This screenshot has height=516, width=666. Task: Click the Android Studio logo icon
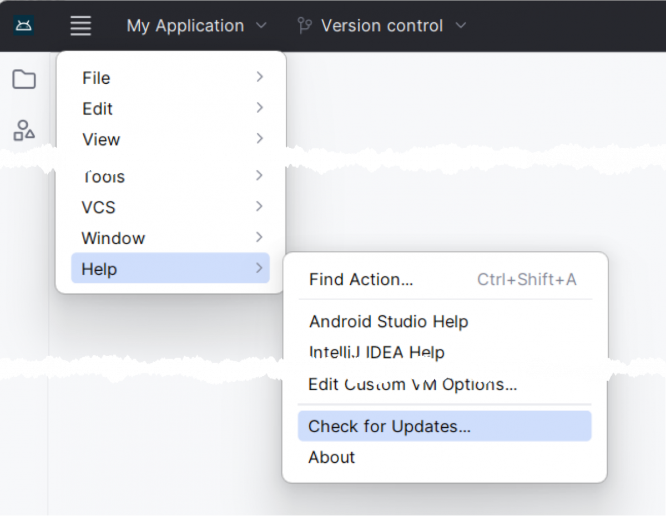[23, 25]
